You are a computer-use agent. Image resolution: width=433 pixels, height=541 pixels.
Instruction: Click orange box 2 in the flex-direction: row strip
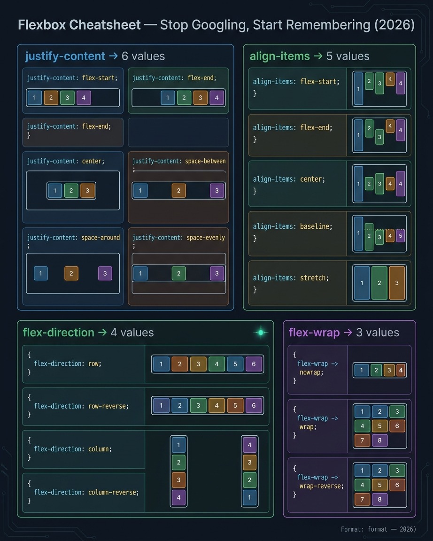pos(179,364)
